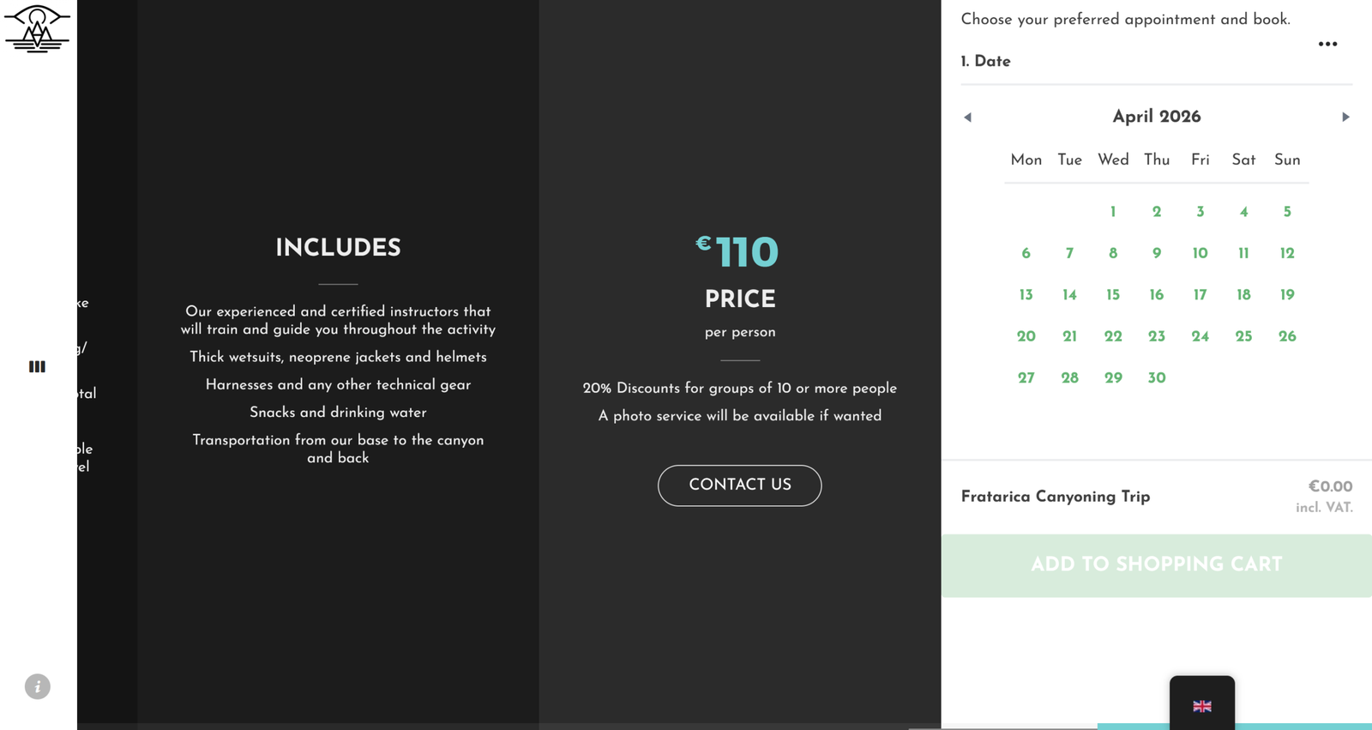Click Add to Shopping Cart button
The width and height of the screenshot is (1372, 730).
coord(1156,565)
